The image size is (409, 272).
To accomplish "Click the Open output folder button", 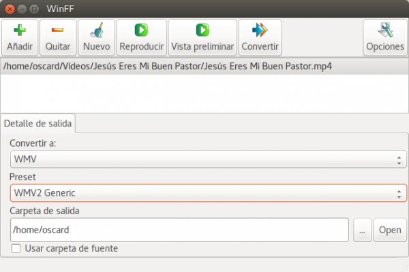I will 390,230.
